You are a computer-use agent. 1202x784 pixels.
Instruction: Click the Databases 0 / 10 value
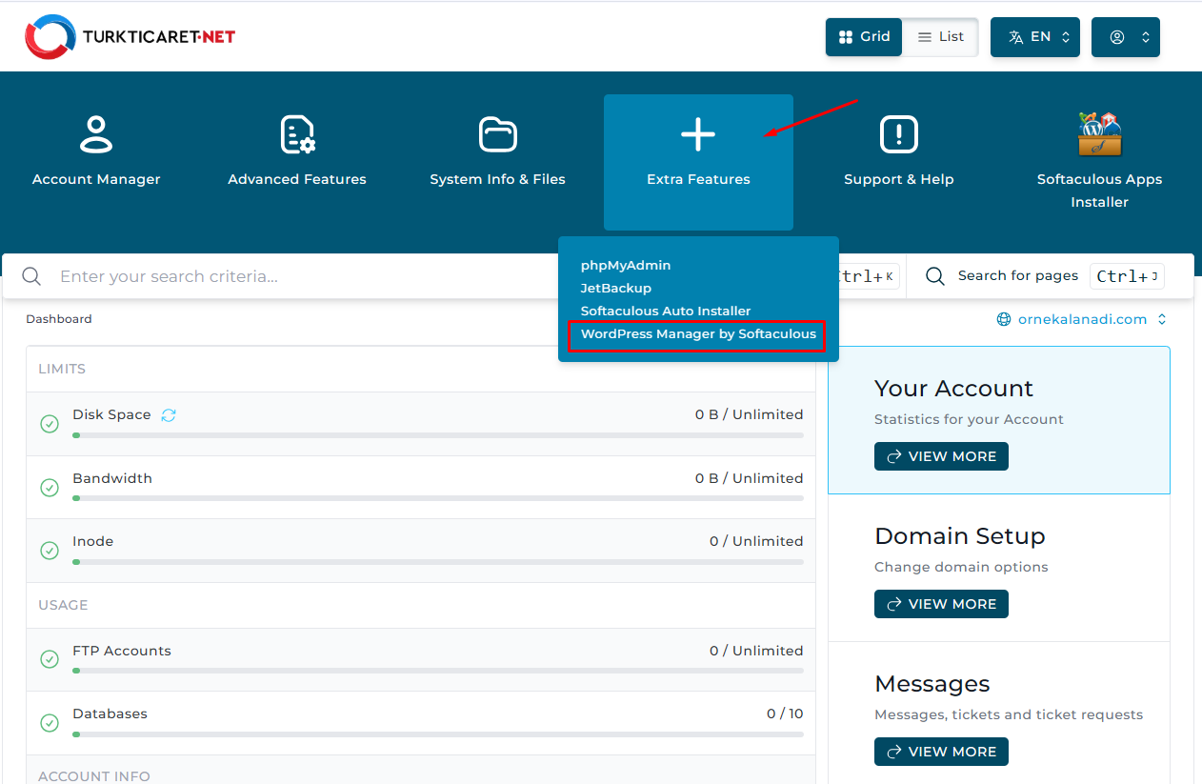(785, 714)
